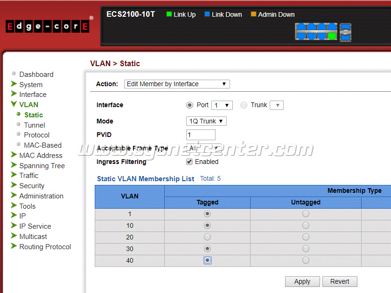This screenshot has height=293, width=391.
Task: Click the Edge-core logo
Action: (x=47, y=27)
